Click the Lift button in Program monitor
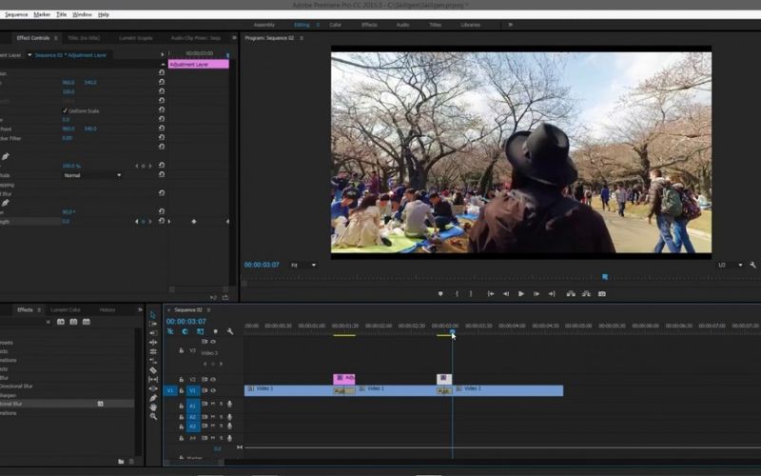The width and height of the screenshot is (761, 476). click(572, 294)
